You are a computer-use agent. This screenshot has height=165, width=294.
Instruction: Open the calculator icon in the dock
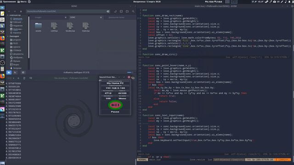point(2,69)
